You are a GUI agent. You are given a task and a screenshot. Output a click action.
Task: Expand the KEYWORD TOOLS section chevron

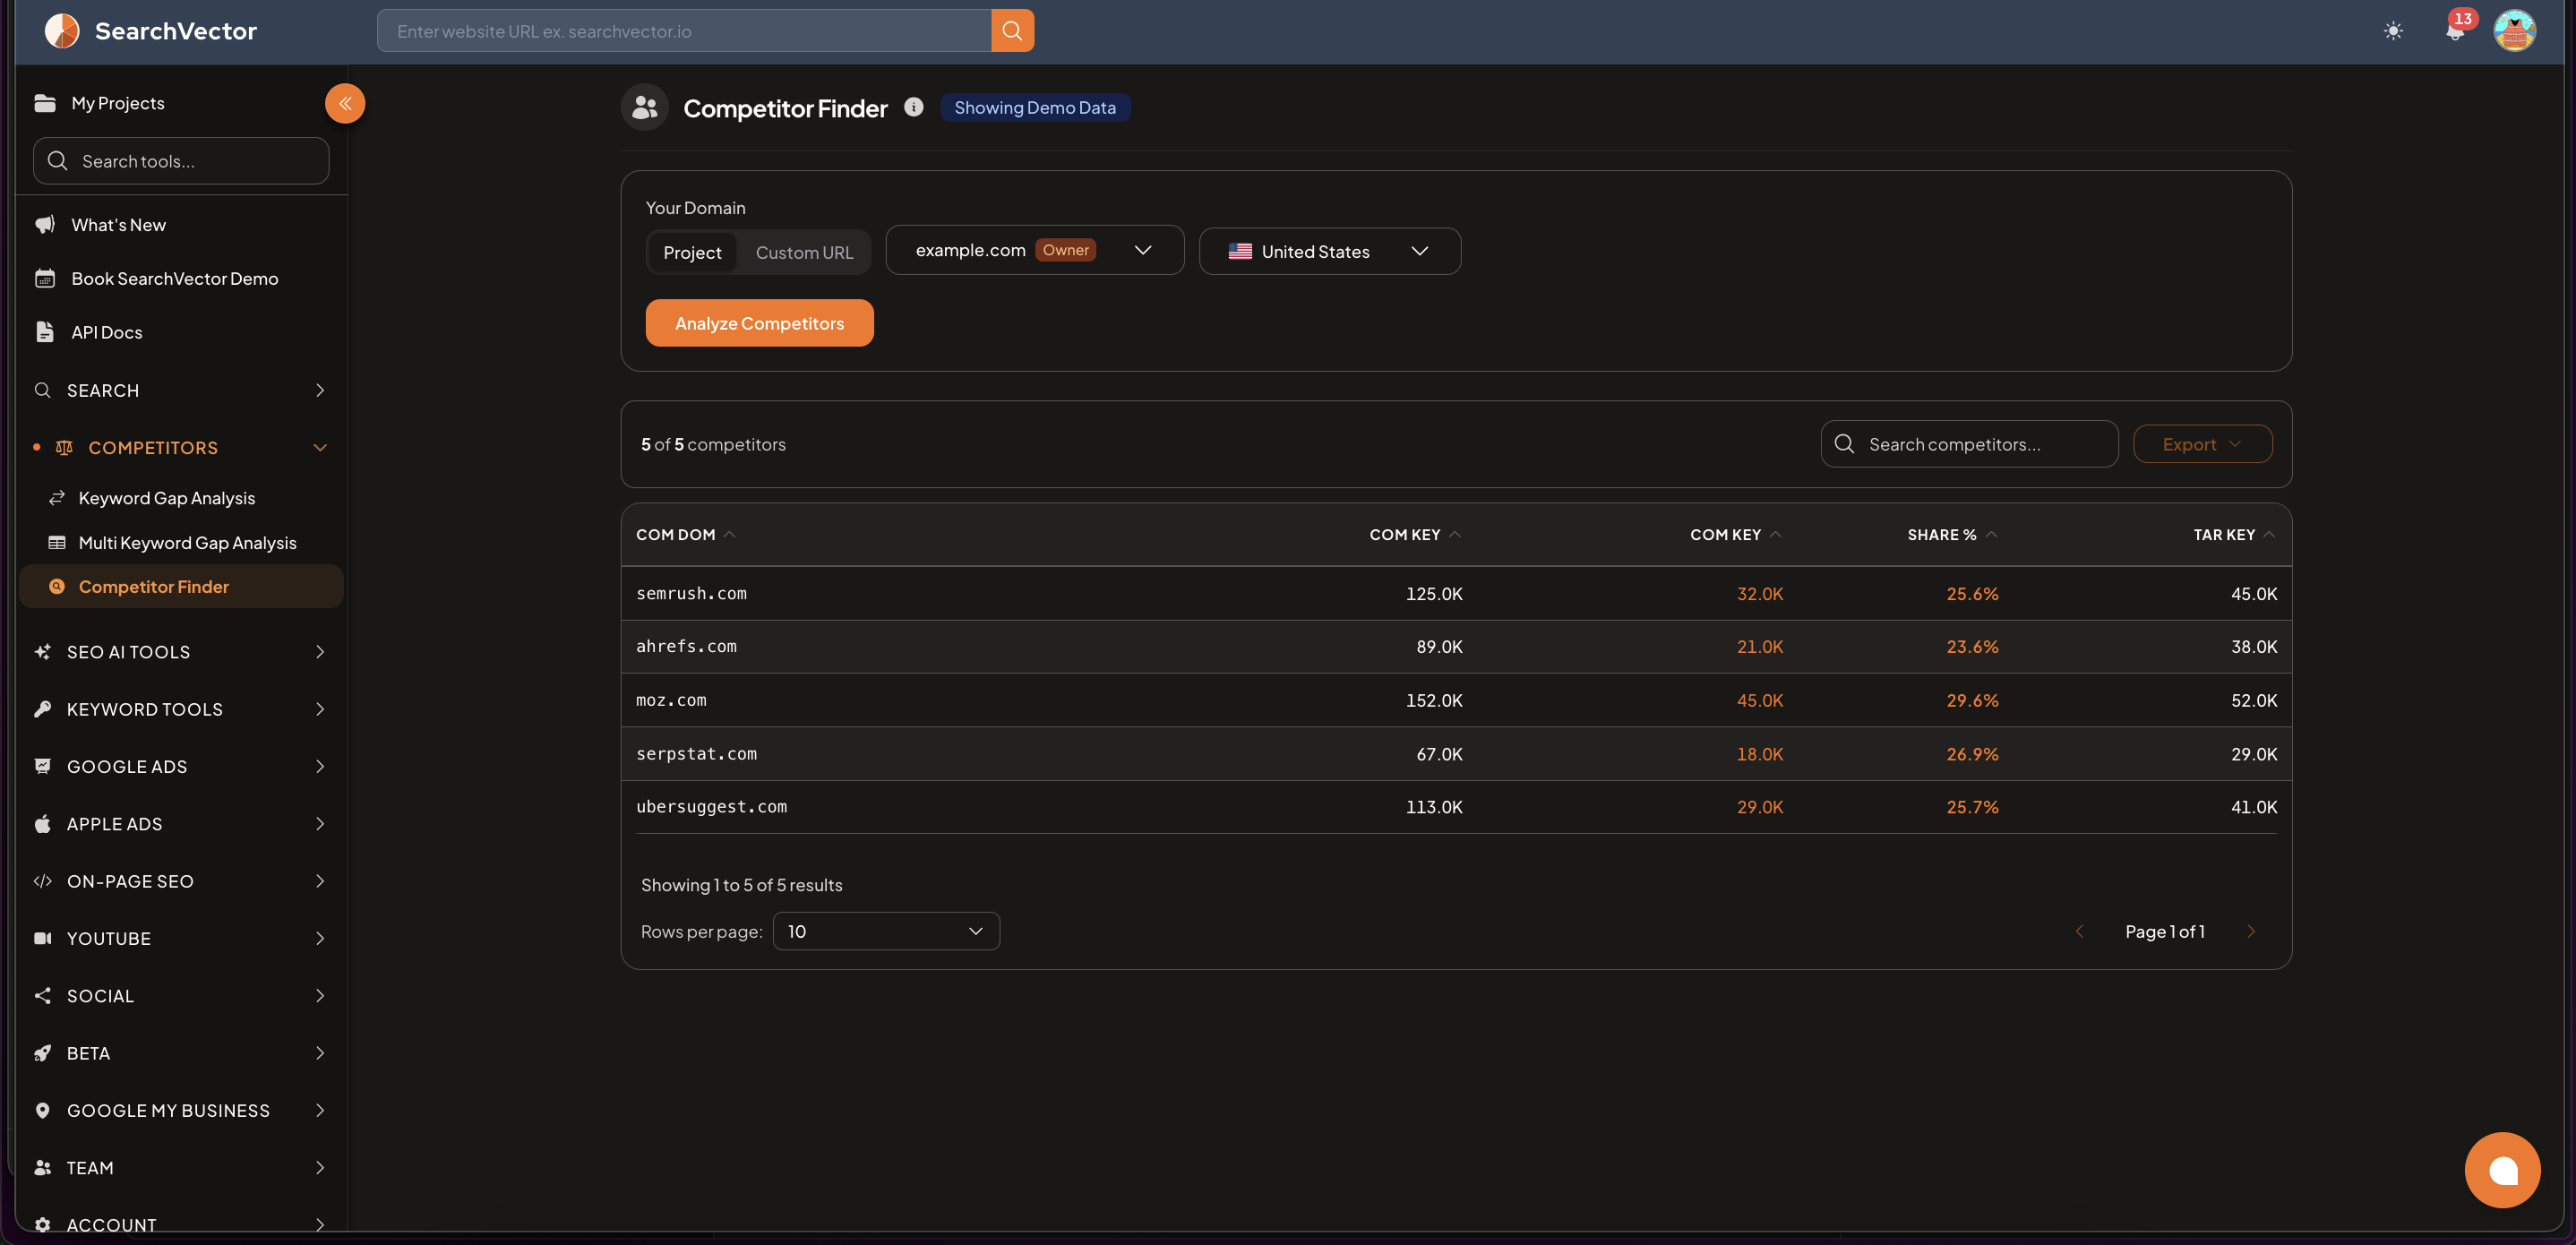[320, 709]
